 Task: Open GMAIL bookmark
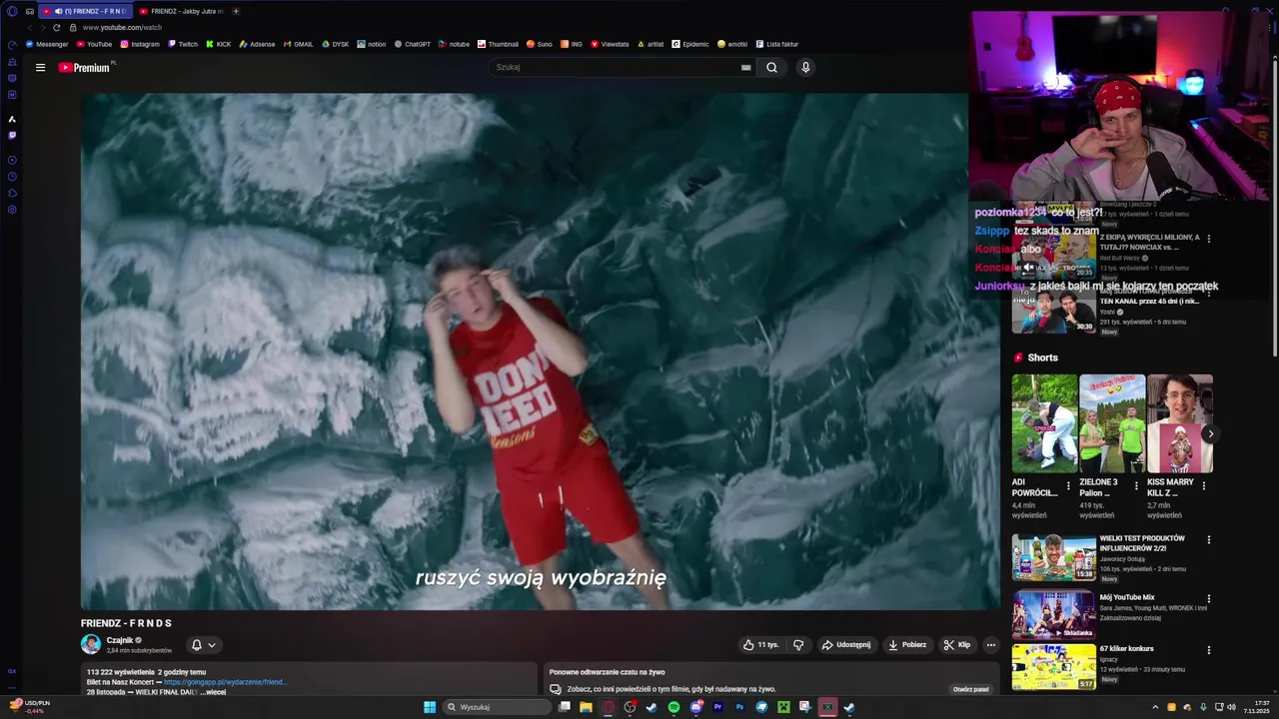[299, 44]
